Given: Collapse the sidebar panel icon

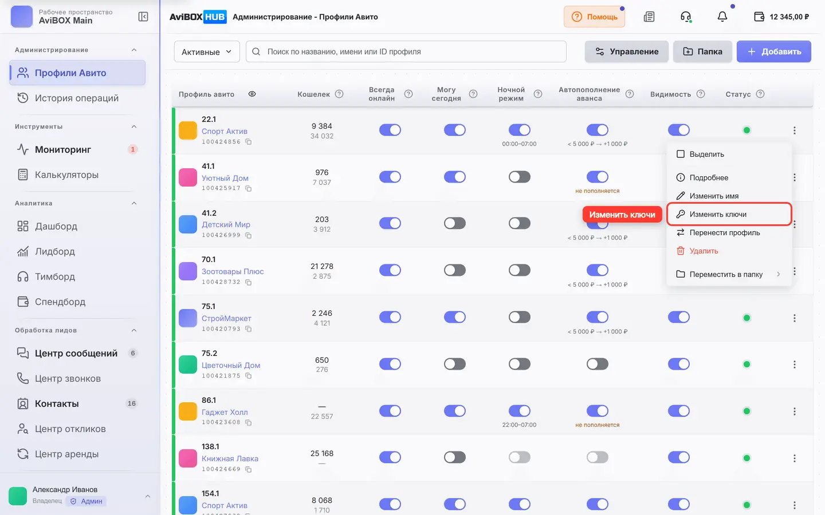Looking at the screenshot, I should click(x=143, y=17).
